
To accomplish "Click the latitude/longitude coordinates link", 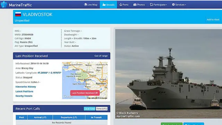I will (49, 73).
